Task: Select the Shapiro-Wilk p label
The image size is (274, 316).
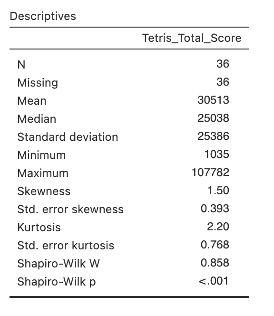Action: tap(57, 282)
